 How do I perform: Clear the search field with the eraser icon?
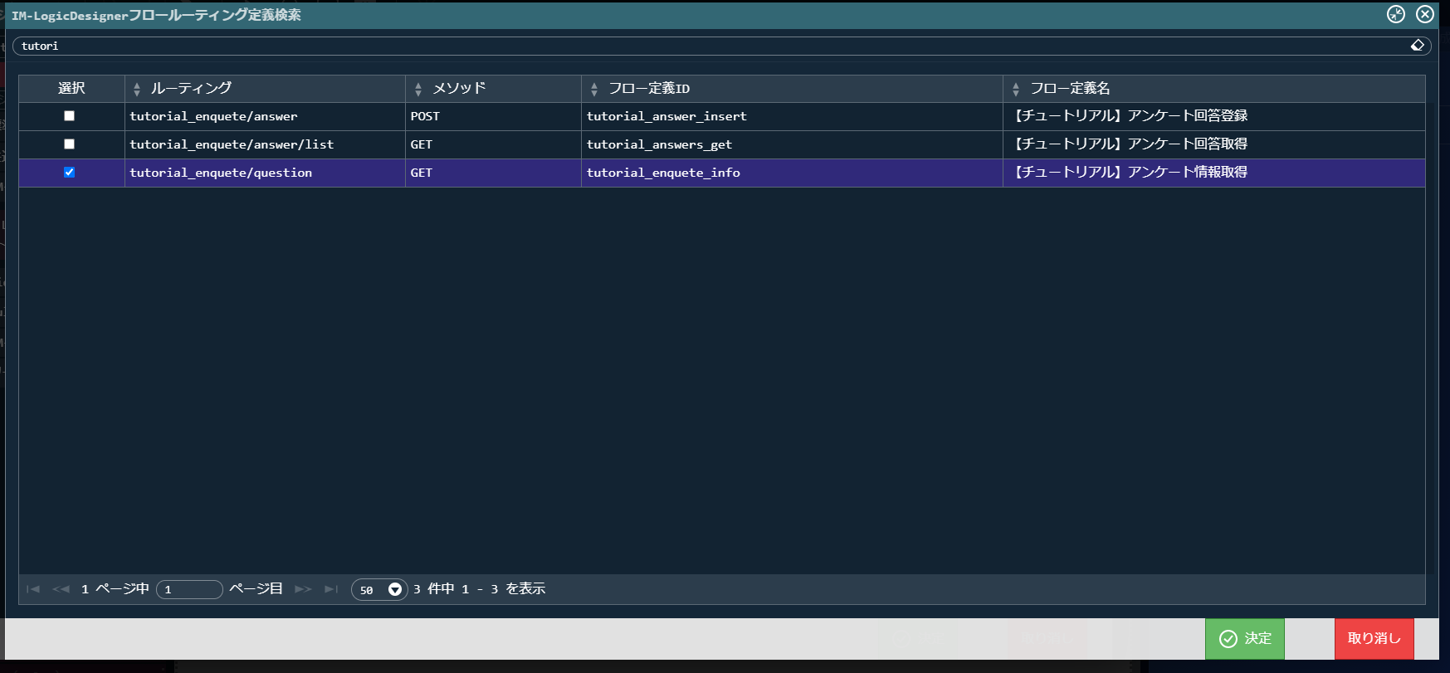click(x=1417, y=46)
